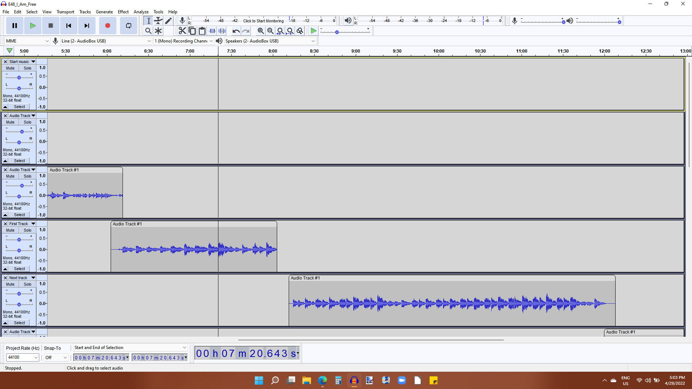This screenshot has width=692, height=389.
Task: Mute the Next track
Action: pyautogui.click(x=10, y=284)
